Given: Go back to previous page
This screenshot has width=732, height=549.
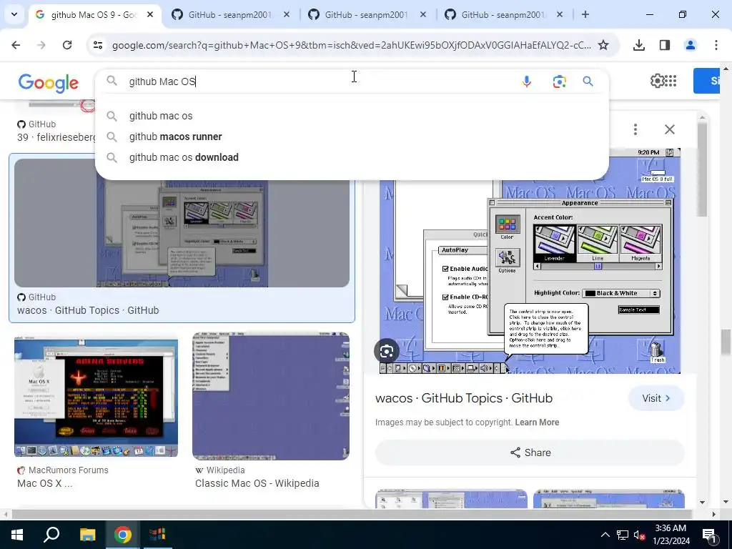Looking at the screenshot, I should pos(16,45).
